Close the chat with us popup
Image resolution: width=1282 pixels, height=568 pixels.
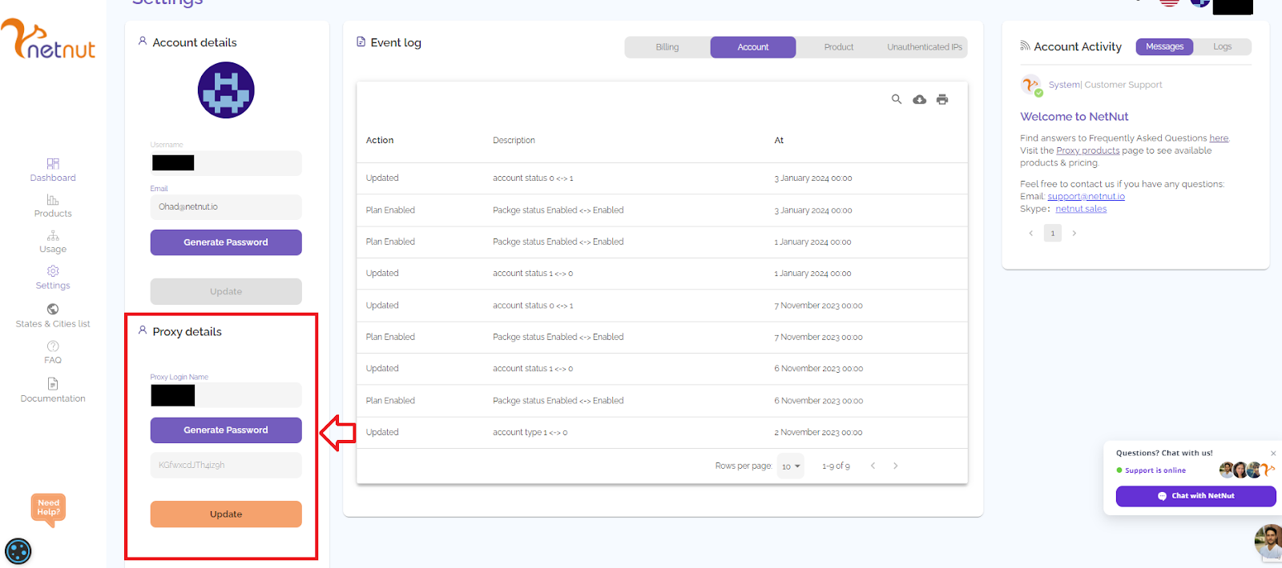(1273, 453)
